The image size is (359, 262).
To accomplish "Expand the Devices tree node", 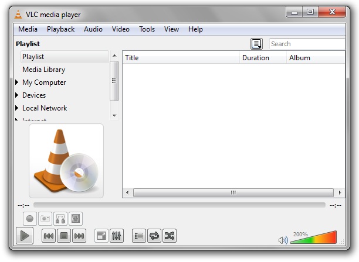I will click(16, 95).
